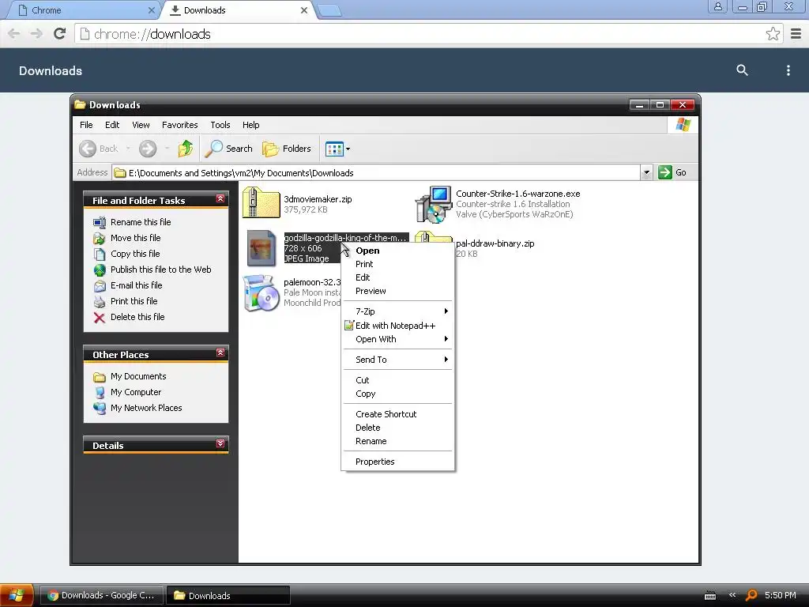Viewport: 809px width, 607px height.
Task: Choose Copy in context menu
Action: coord(398,394)
